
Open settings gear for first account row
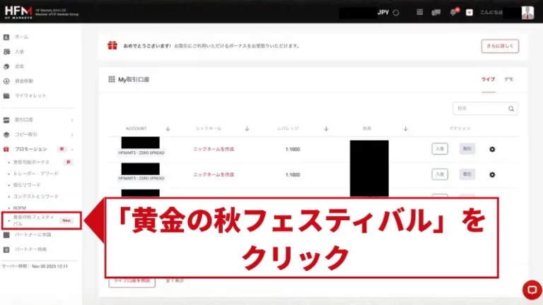coord(492,149)
